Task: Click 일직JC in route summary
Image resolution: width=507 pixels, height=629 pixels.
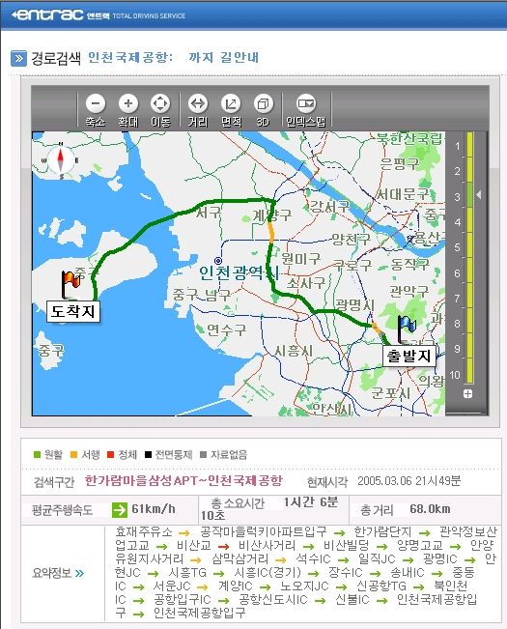Action: click(x=377, y=559)
